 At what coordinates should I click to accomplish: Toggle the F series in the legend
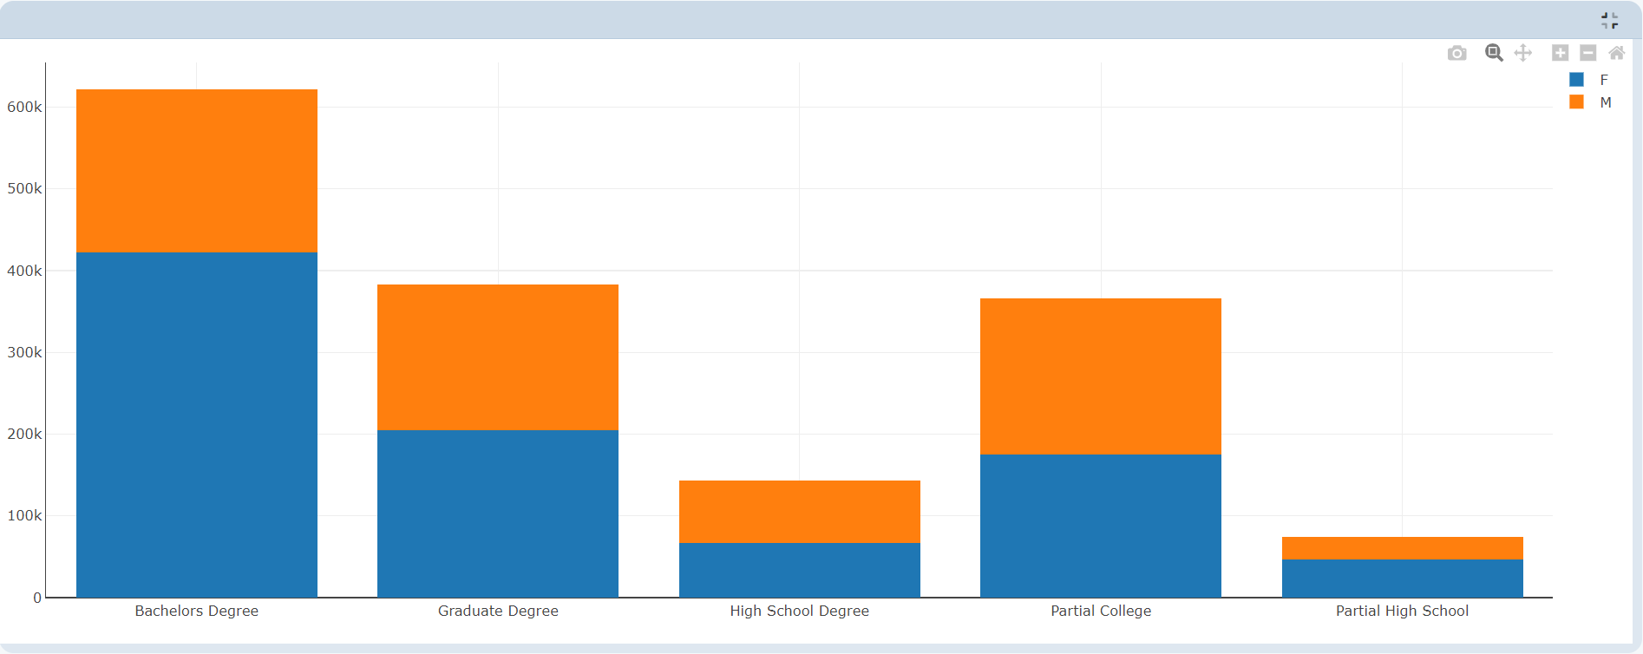[1603, 80]
